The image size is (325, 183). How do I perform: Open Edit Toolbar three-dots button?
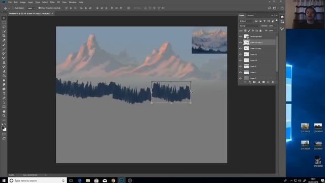tap(4, 120)
